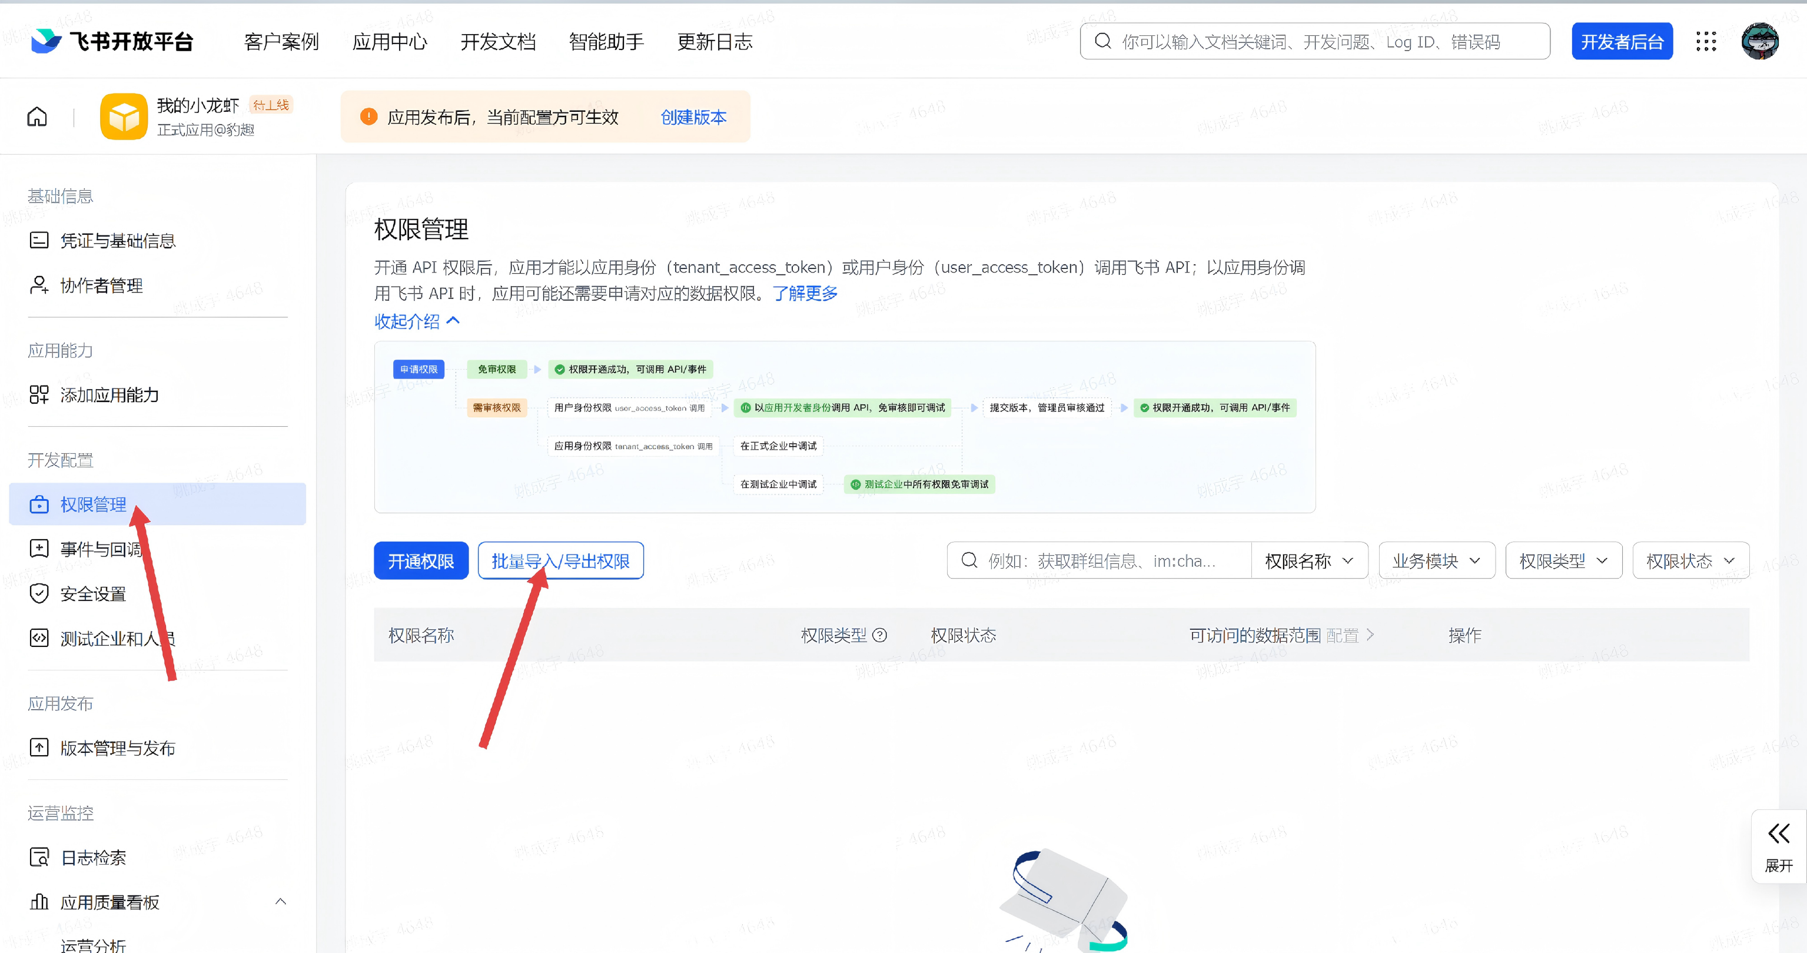Click the 版本管理与发布 upload icon
The image size is (1807, 953).
tap(39, 748)
